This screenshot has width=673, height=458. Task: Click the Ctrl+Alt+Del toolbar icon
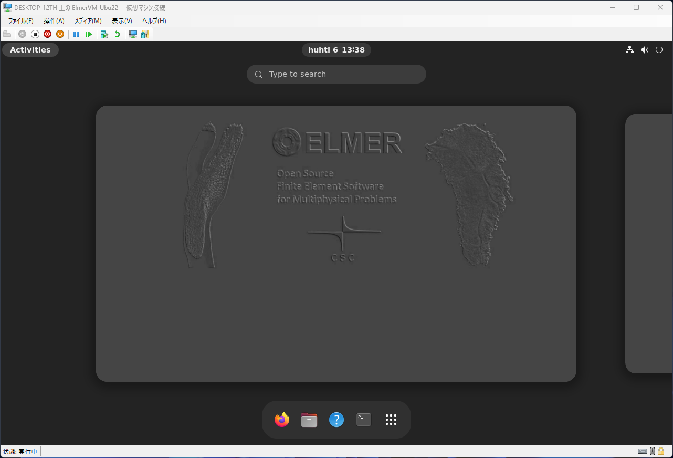tap(7, 34)
